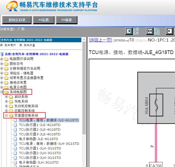The width and height of the screenshot is (175, 167).
Task: Click the open folder icon of 系统电路图
Action: coord(7,92)
